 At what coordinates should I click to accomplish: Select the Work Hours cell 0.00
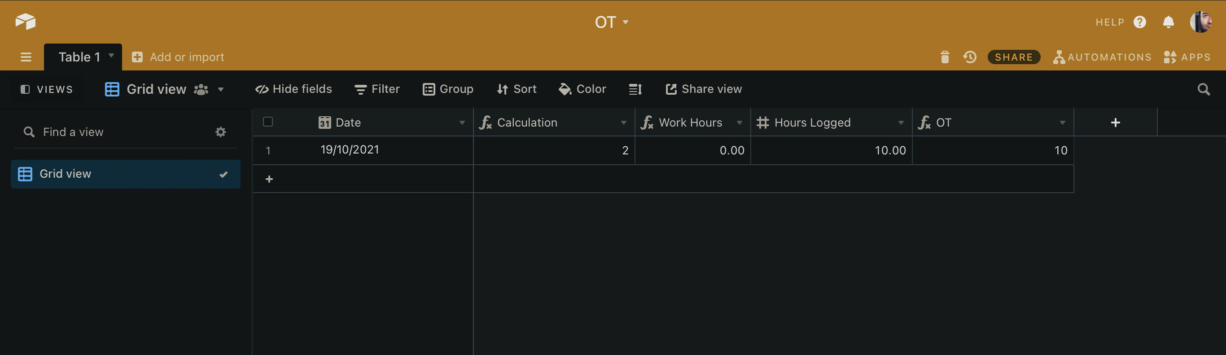point(692,150)
